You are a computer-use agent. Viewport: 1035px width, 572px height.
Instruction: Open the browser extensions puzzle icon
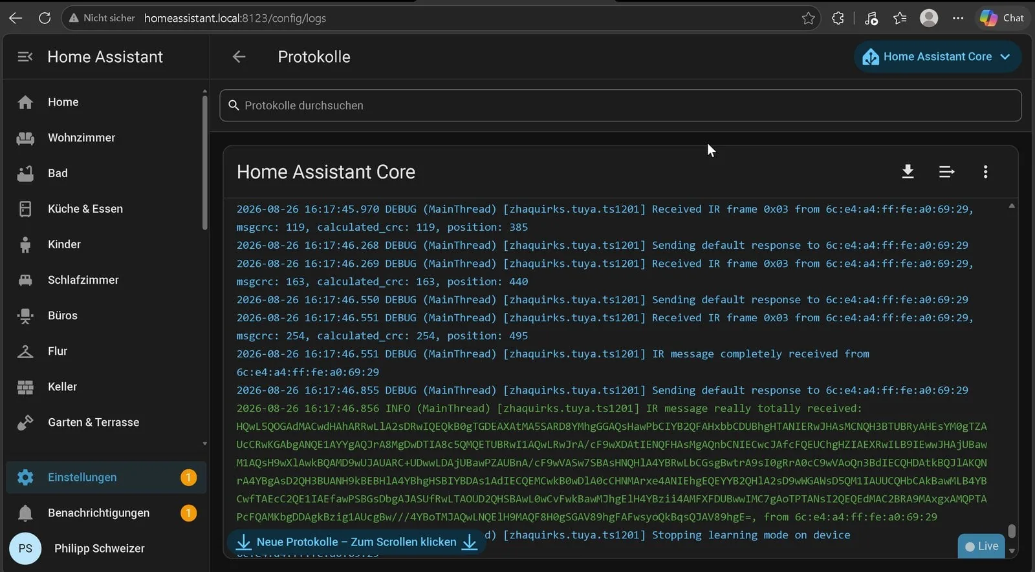coord(838,18)
